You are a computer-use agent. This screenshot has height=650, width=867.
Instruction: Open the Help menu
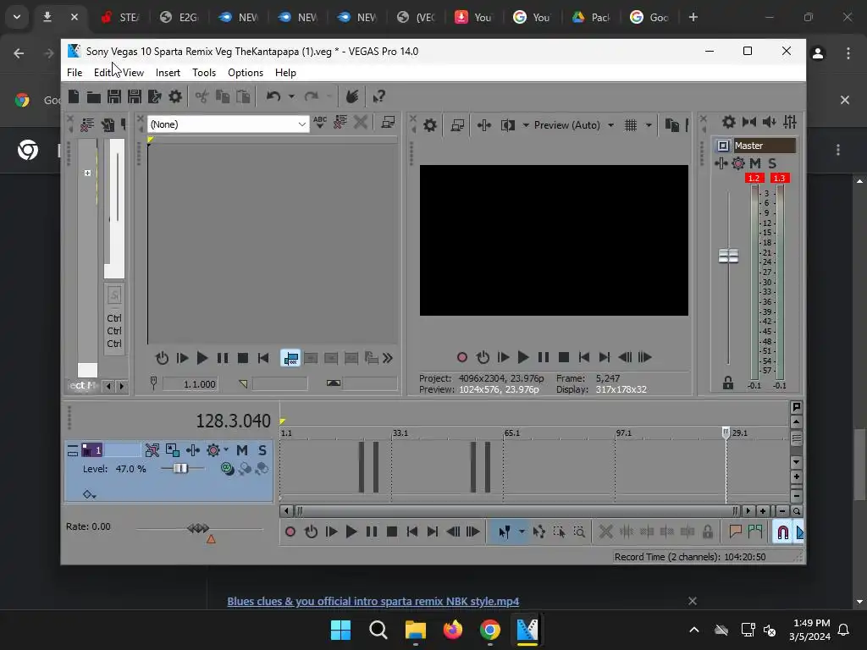click(285, 73)
